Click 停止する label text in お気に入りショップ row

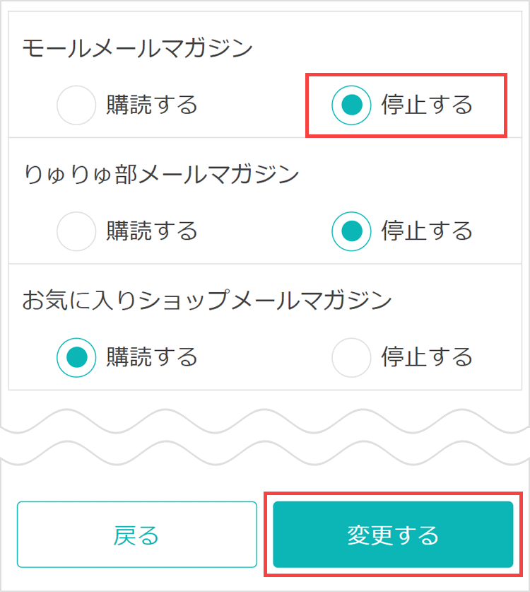coord(427,356)
